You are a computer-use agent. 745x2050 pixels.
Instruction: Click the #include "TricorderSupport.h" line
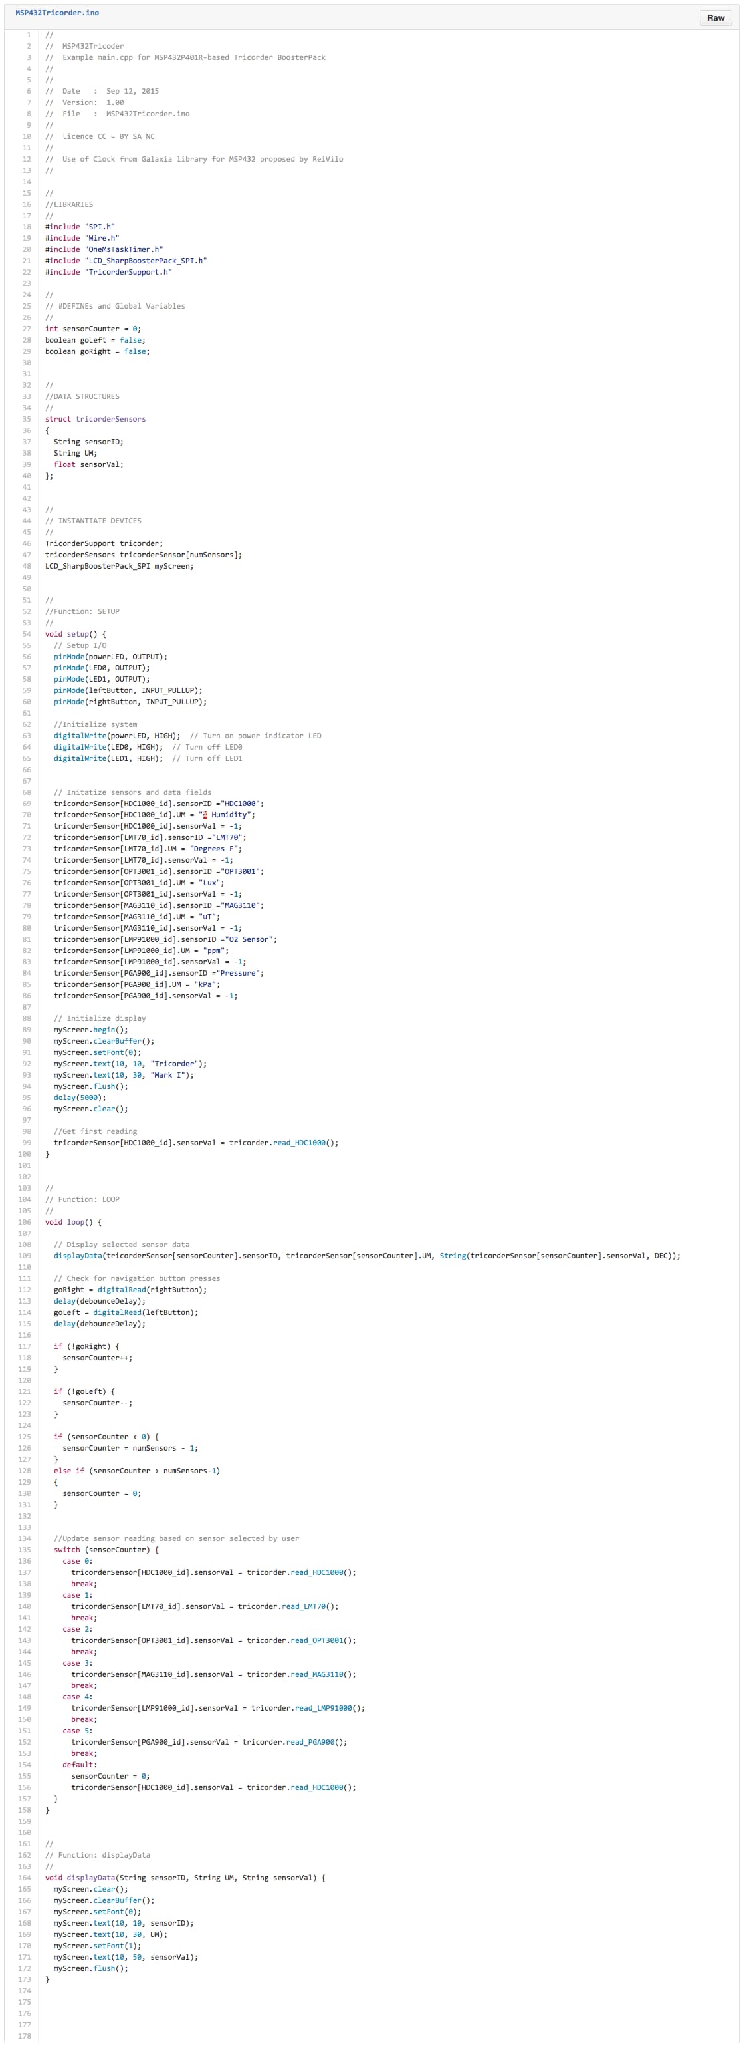[108, 272]
